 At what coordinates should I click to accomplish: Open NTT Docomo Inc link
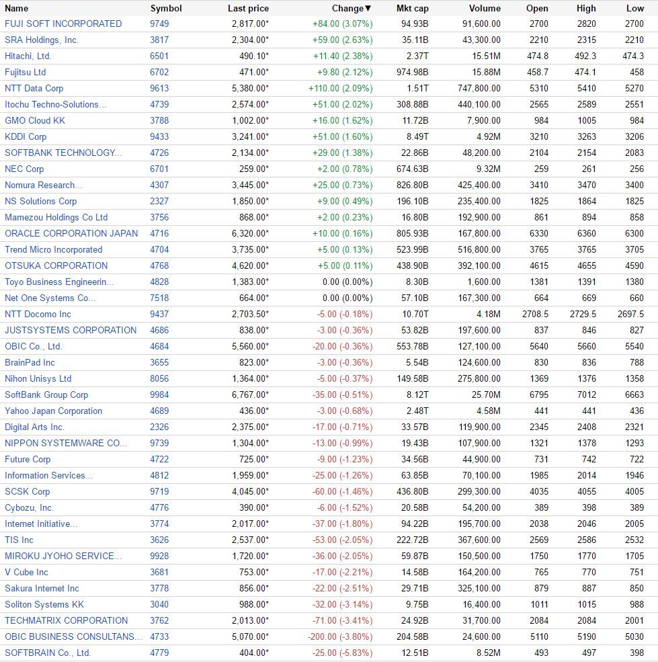click(38, 314)
